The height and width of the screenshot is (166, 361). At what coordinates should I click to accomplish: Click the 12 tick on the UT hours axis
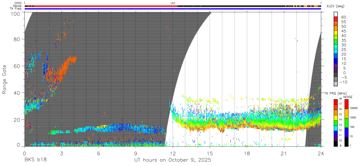[x=173, y=153]
